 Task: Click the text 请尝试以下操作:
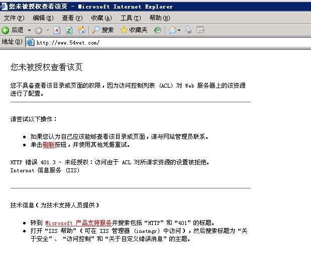(x=33, y=119)
